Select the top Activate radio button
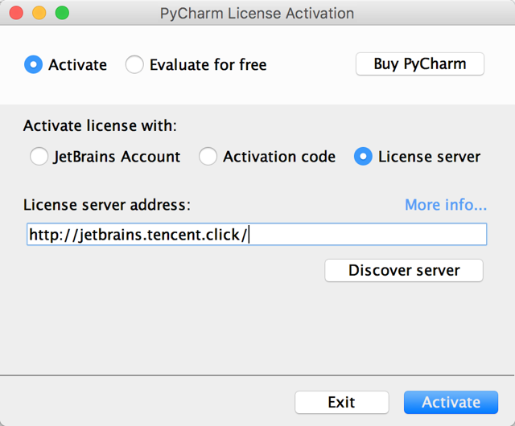The height and width of the screenshot is (426, 515). (34, 65)
